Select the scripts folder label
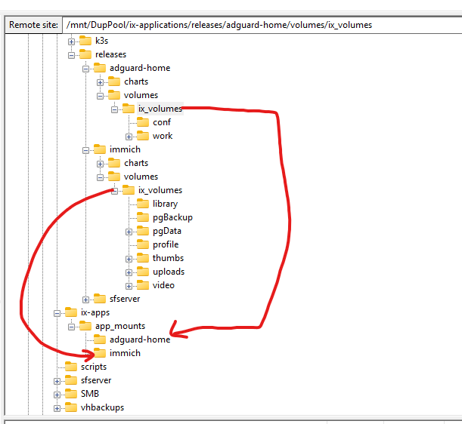The width and height of the screenshot is (462, 424). [x=94, y=367]
